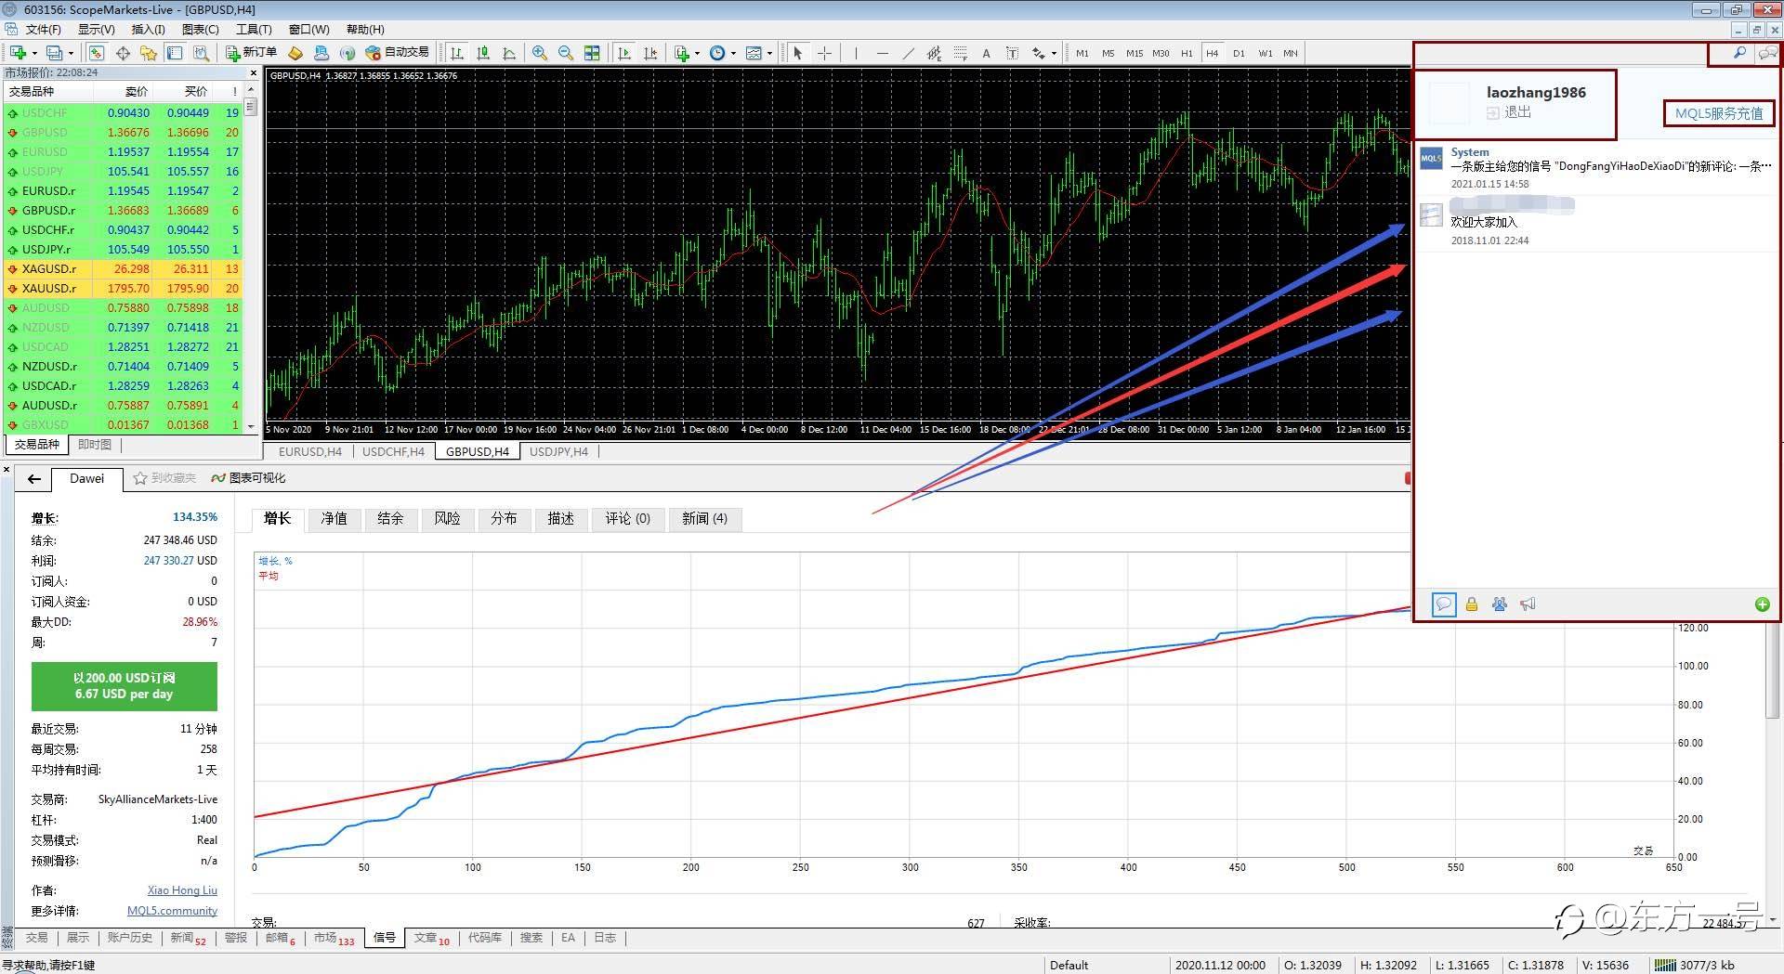Image resolution: width=1784 pixels, height=974 pixels.
Task: Open Profiles dropdown arrow
Action: tap(71, 53)
